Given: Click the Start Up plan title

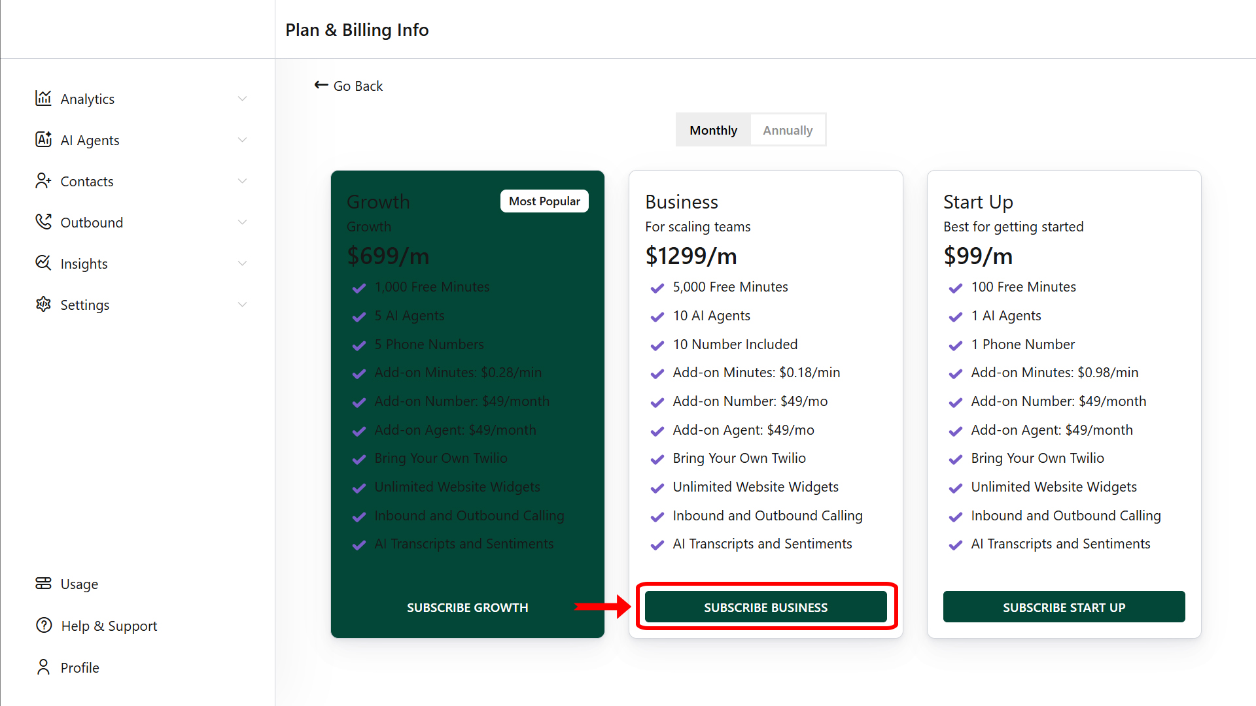Looking at the screenshot, I should tap(978, 201).
